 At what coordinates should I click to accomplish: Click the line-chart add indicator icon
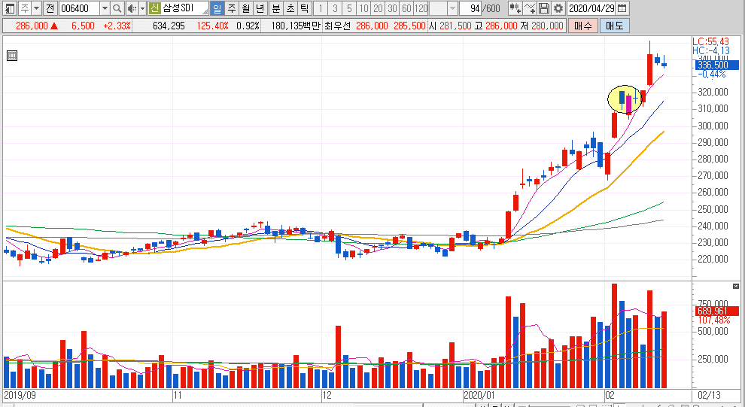[x=530, y=9]
